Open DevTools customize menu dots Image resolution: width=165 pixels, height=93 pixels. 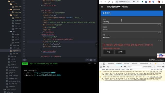coord(160,64)
